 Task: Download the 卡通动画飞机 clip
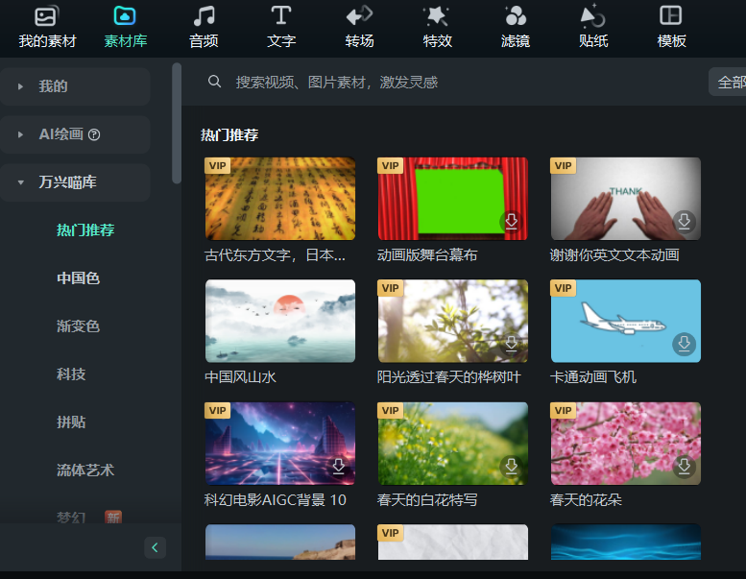pyautogui.click(x=684, y=344)
